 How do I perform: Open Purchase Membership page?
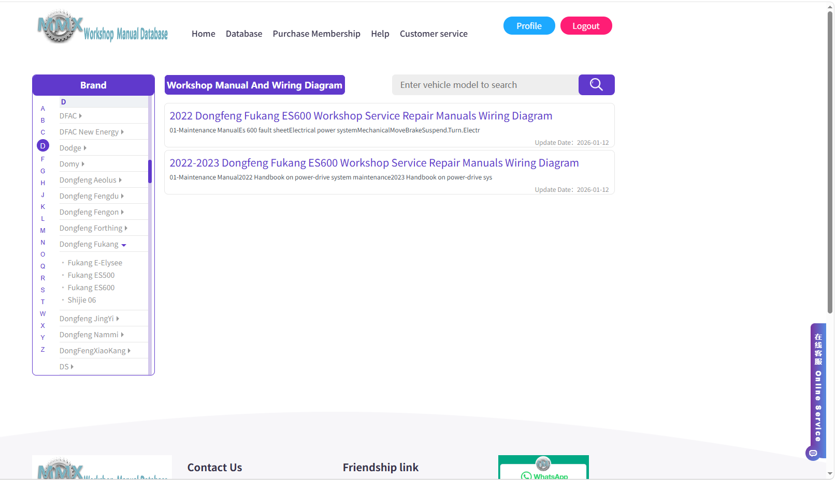pos(316,34)
